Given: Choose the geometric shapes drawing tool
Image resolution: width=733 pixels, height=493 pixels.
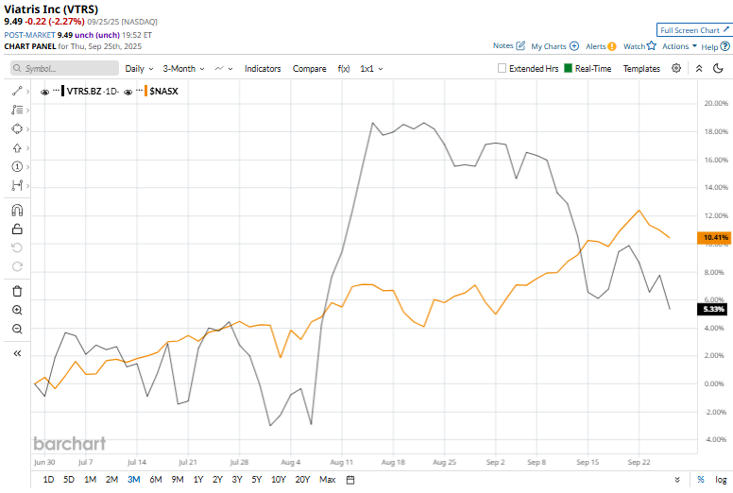Looking at the screenshot, I should pos(17,129).
